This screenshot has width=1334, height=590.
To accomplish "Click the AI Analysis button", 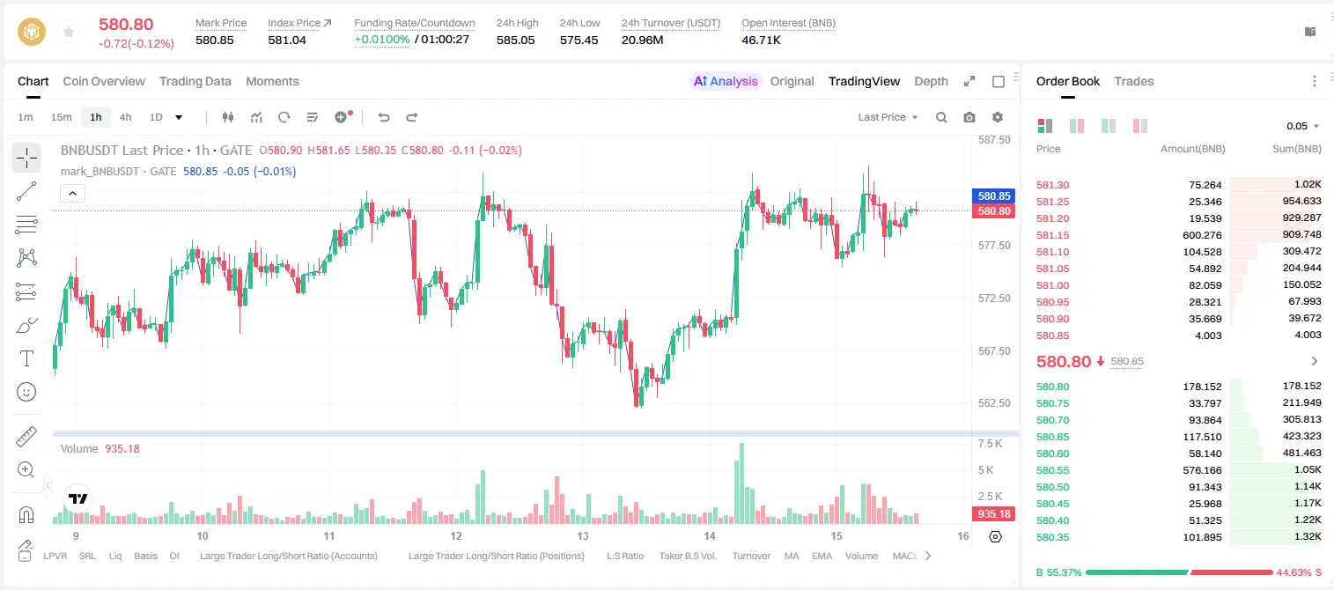I will [x=725, y=81].
